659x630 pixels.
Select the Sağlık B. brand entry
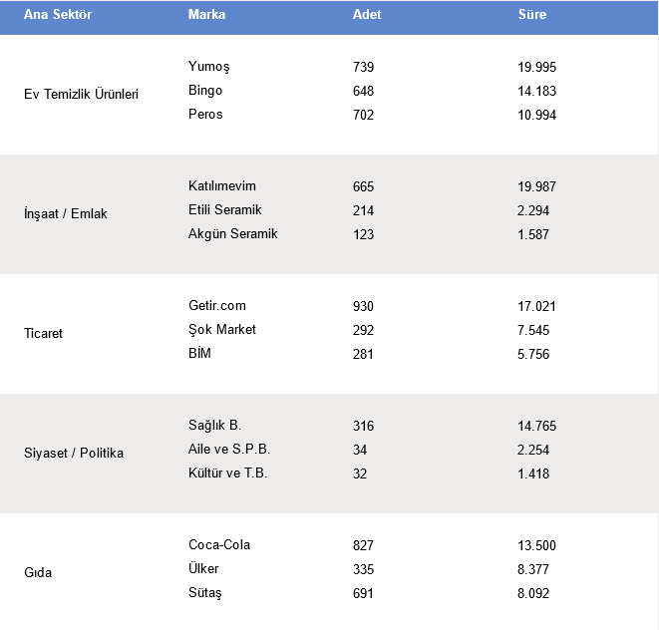(x=214, y=426)
